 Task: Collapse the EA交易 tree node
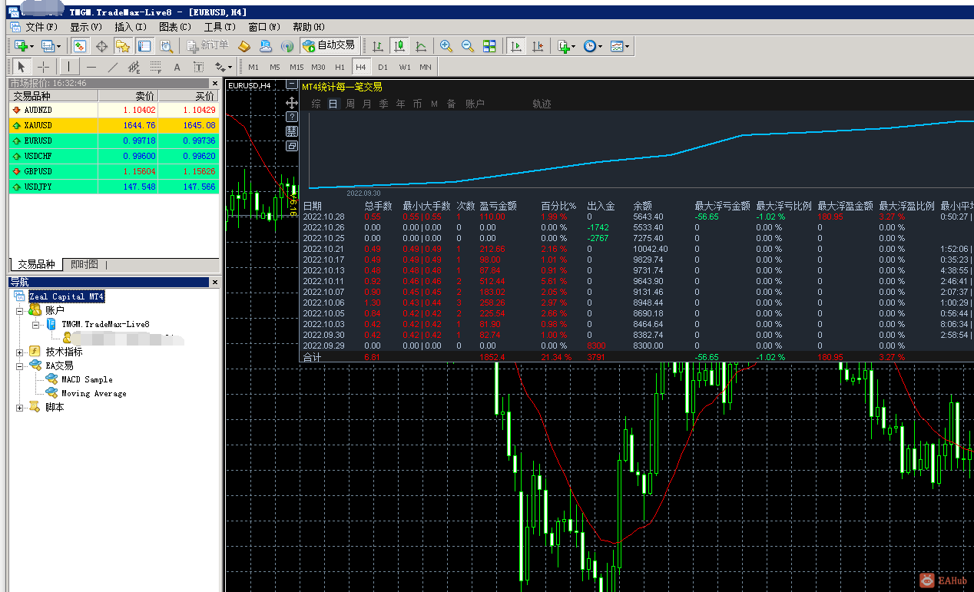(x=19, y=366)
